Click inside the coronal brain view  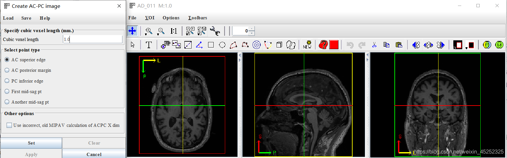[438, 105]
